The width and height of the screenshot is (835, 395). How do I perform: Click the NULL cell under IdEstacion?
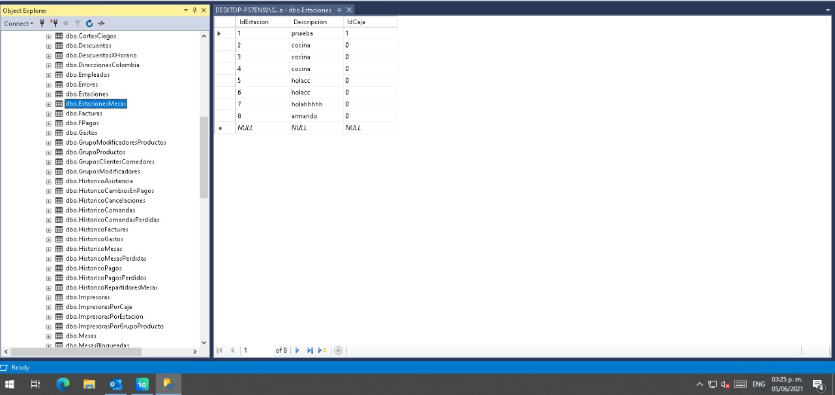pyautogui.click(x=262, y=128)
